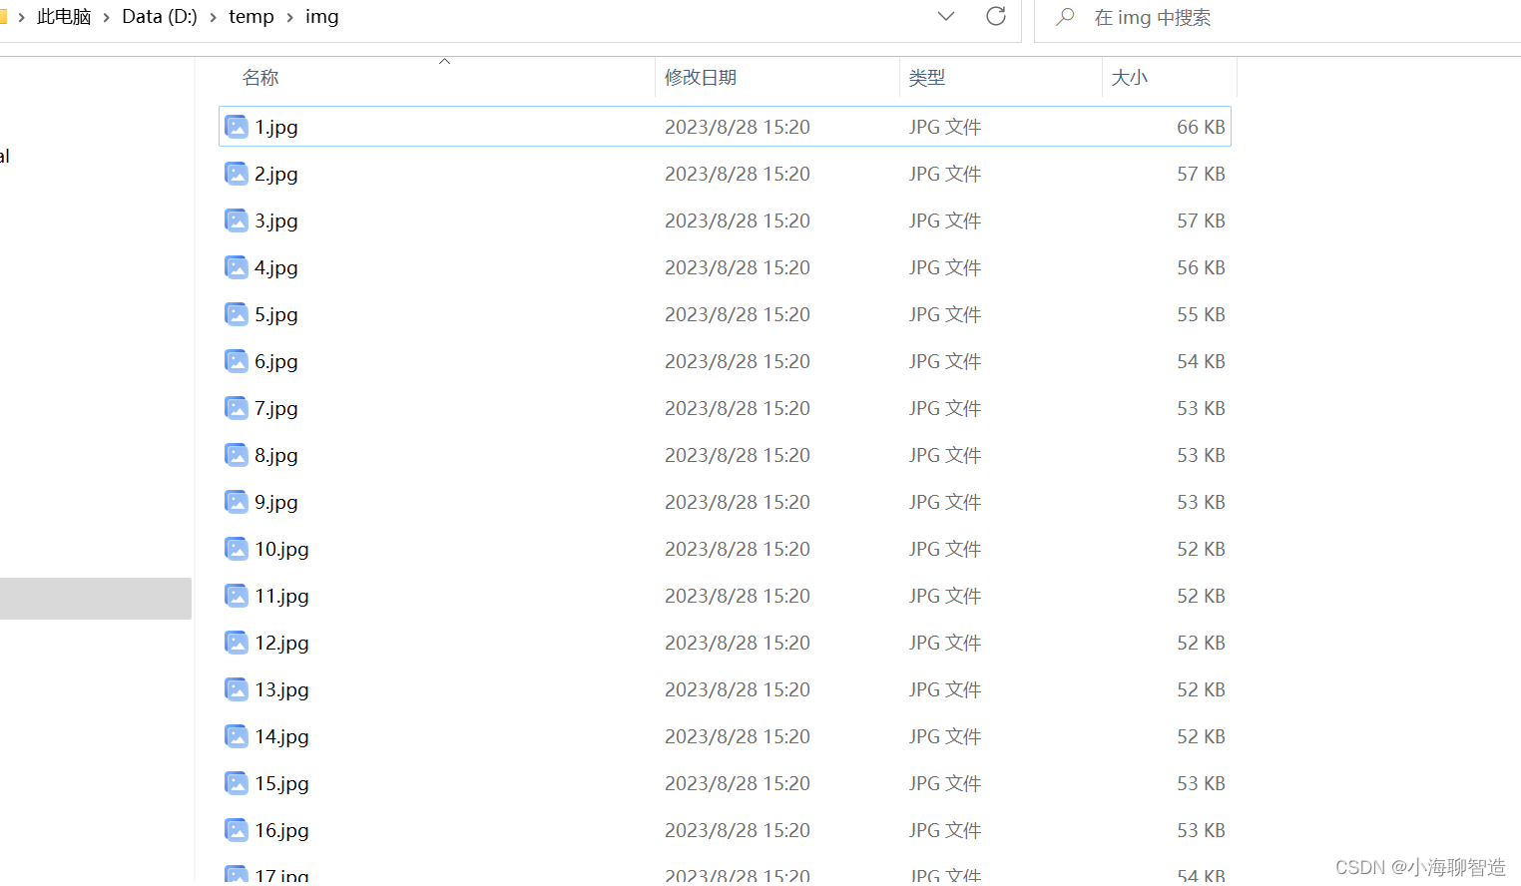Click the image icon of 3.jpg
The width and height of the screenshot is (1521, 886).
[237, 221]
